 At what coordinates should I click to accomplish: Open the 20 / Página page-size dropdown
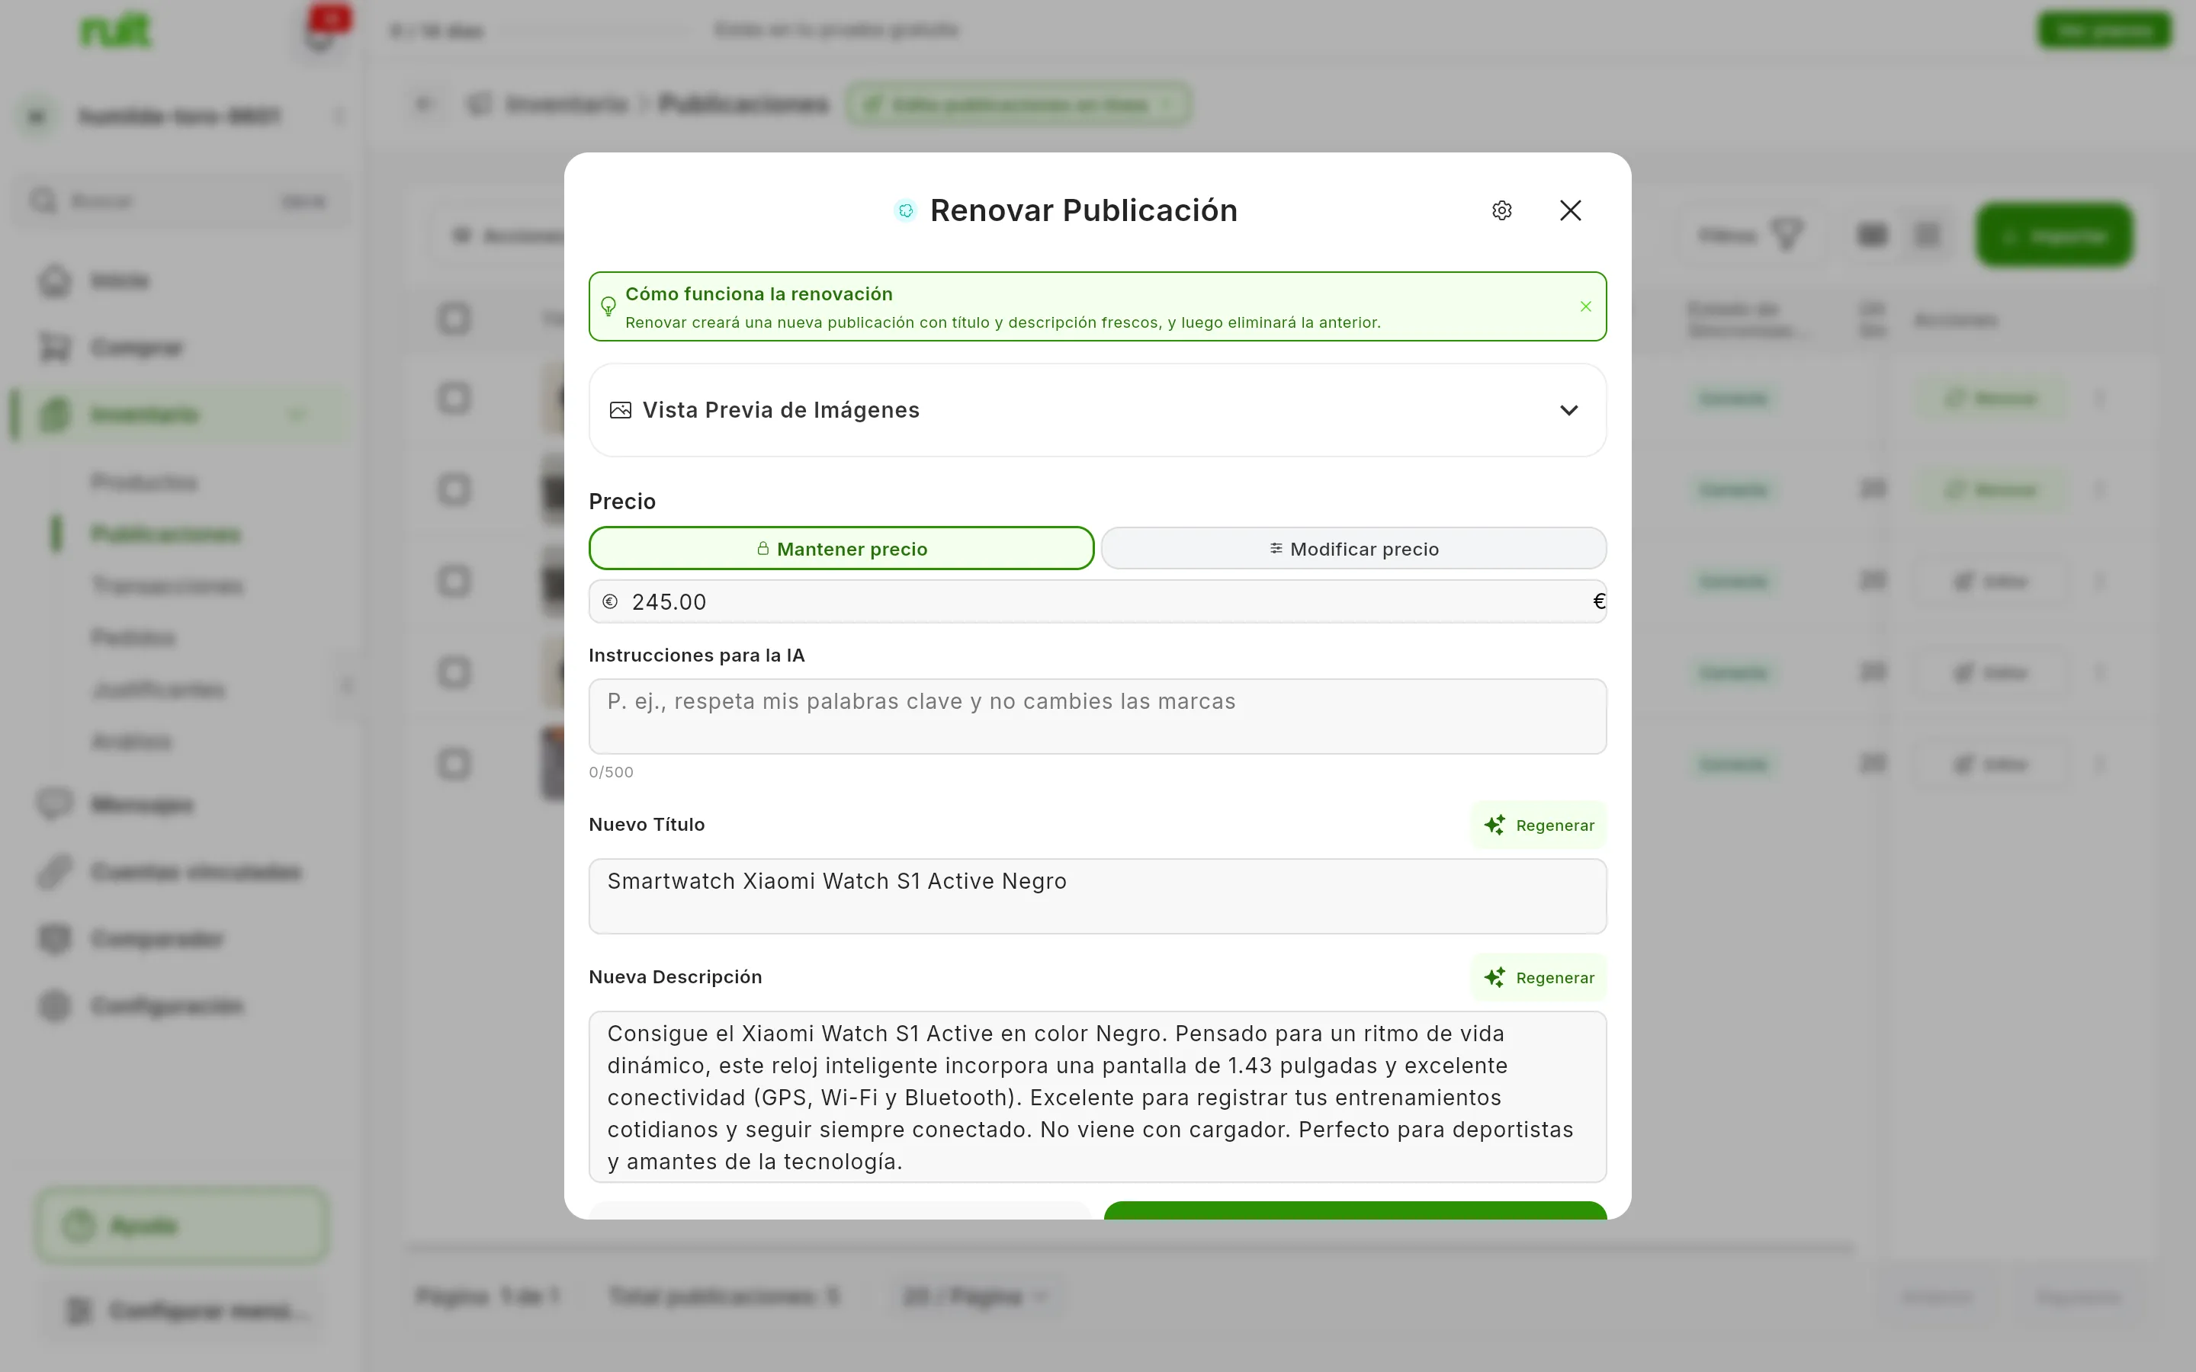(975, 1296)
